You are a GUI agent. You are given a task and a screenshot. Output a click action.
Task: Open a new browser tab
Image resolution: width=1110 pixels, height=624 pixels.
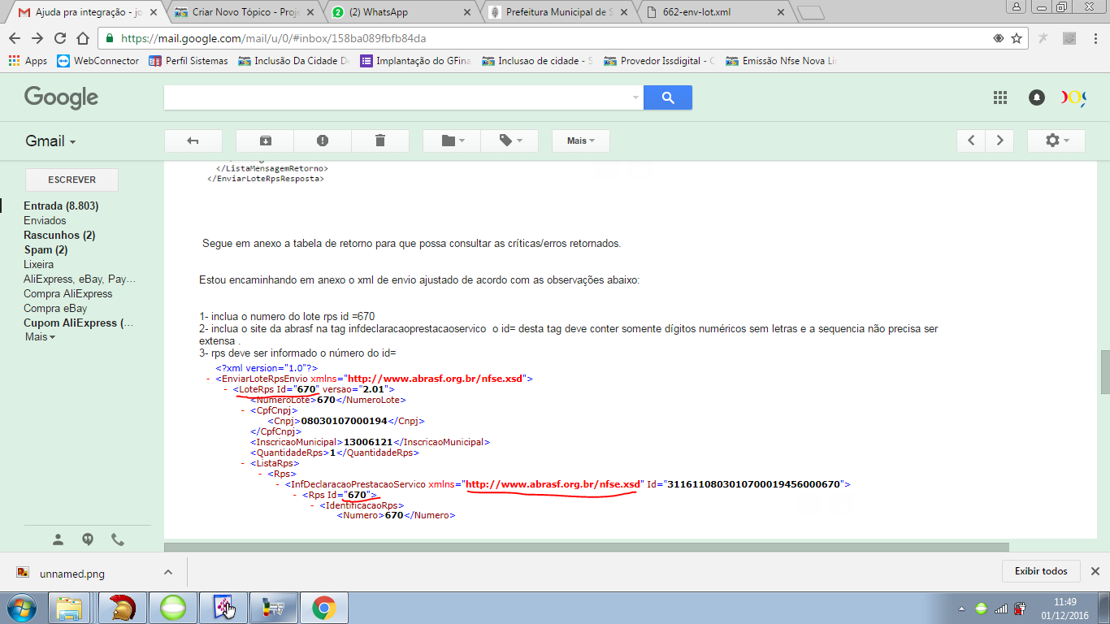point(810,13)
